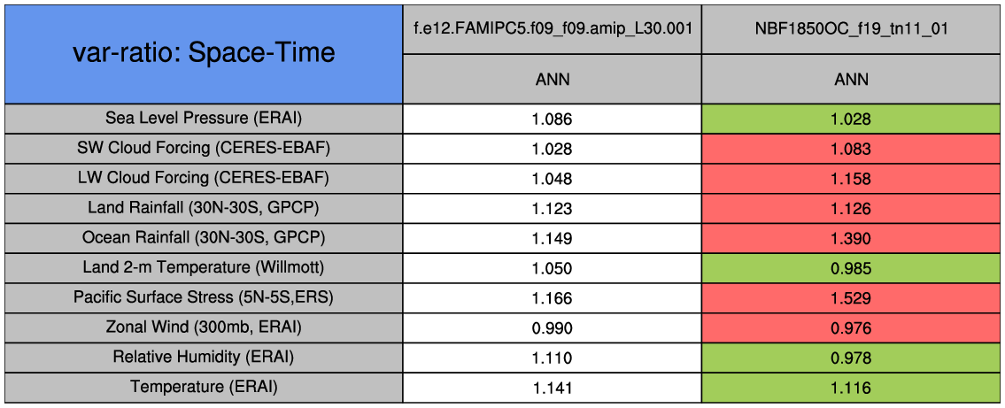Click the white 1.166 value cell
The image size is (1005, 408).
tap(552, 298)
